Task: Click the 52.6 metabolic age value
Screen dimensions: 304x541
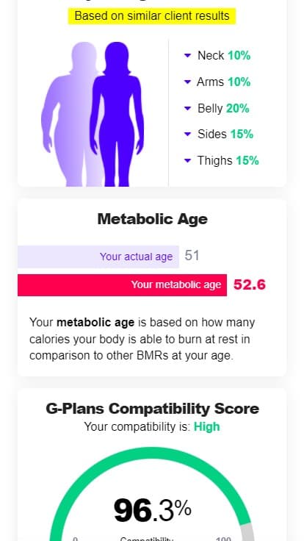Action: pyautogui.click(x=250, y=285)
